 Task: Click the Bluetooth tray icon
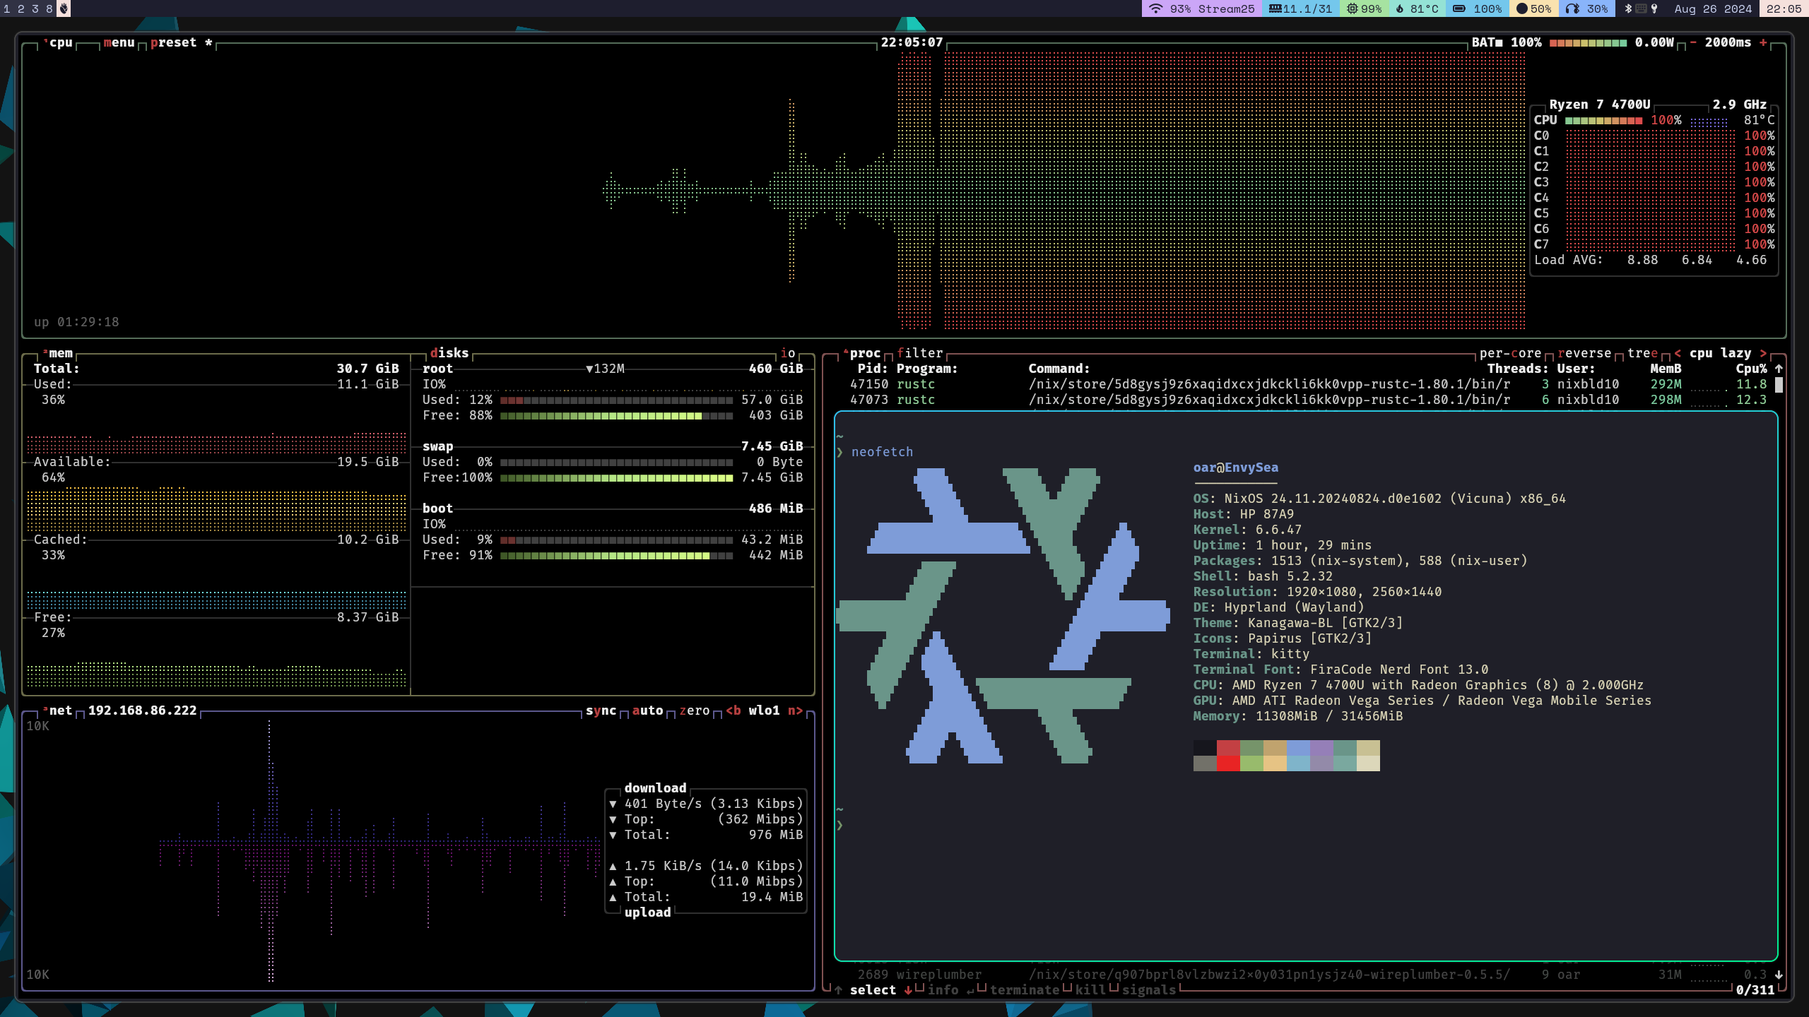click(x=1628, y=8)
